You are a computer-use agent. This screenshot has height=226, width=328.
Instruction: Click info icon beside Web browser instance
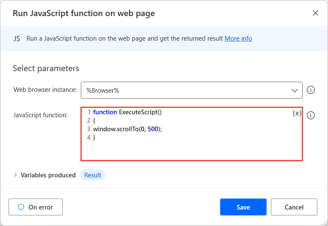click(311, 90)
